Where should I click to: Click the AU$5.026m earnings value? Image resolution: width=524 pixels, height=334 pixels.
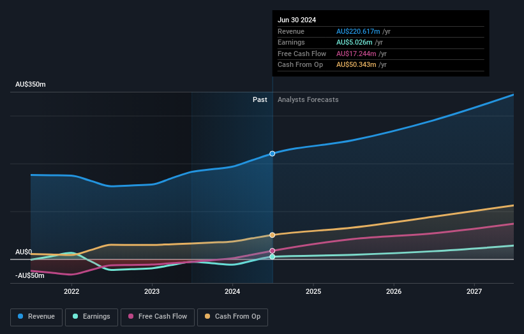354,42
